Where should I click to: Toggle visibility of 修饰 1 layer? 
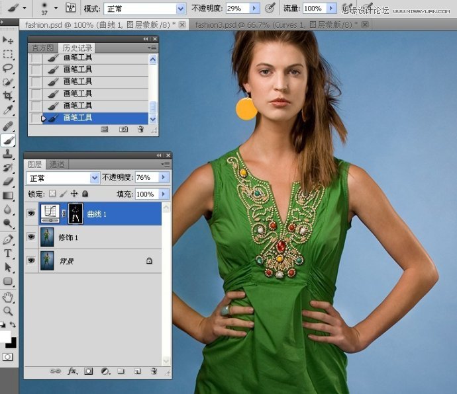[x=31, y=237]
